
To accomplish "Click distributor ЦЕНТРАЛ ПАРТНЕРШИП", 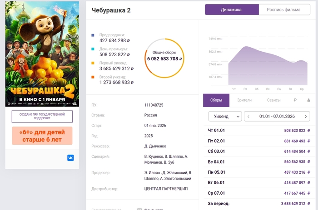I will click(166, 189).
